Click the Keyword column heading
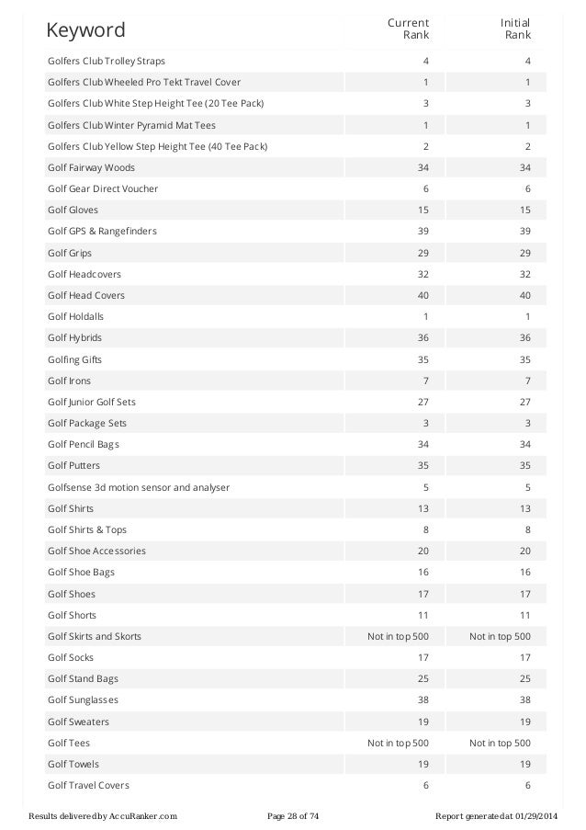 (x=85, y=30)
